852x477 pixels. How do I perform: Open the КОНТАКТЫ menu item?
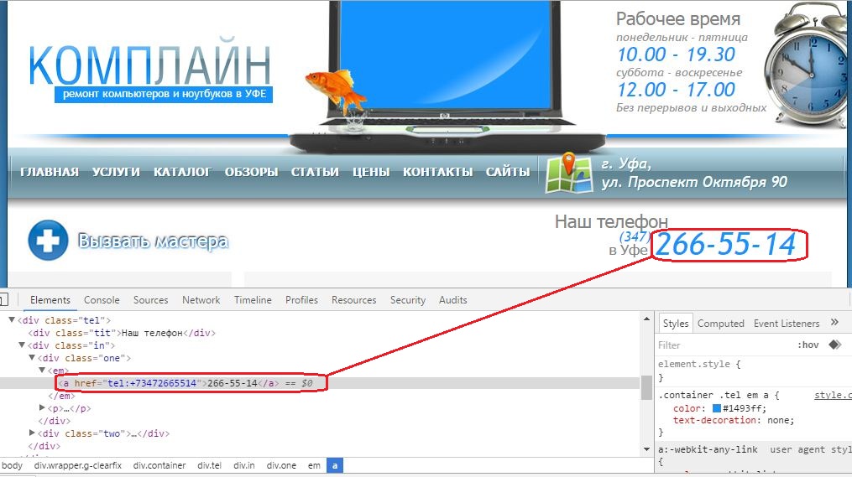[x=438, y=172]
